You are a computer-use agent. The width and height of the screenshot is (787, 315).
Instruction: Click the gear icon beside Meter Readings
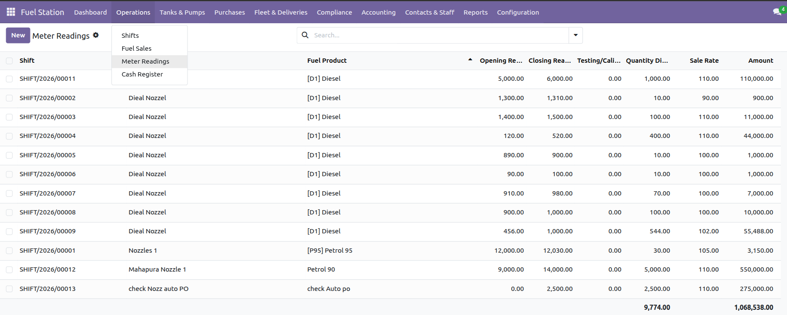(x=96, y=35)
